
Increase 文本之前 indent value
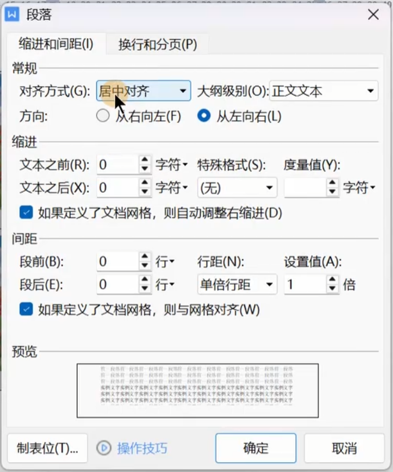pos(145,160)
